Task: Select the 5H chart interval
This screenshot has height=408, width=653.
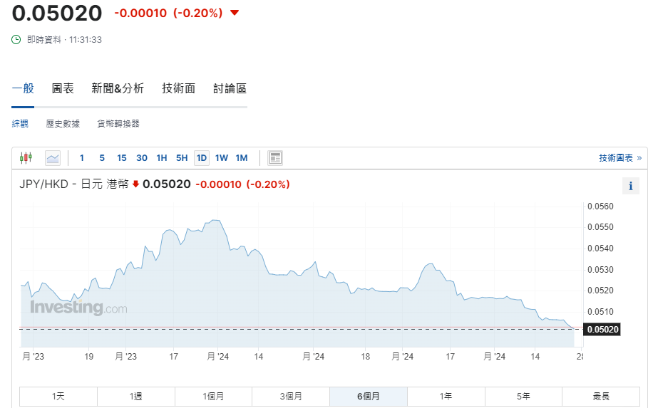Action: point(182,158)
